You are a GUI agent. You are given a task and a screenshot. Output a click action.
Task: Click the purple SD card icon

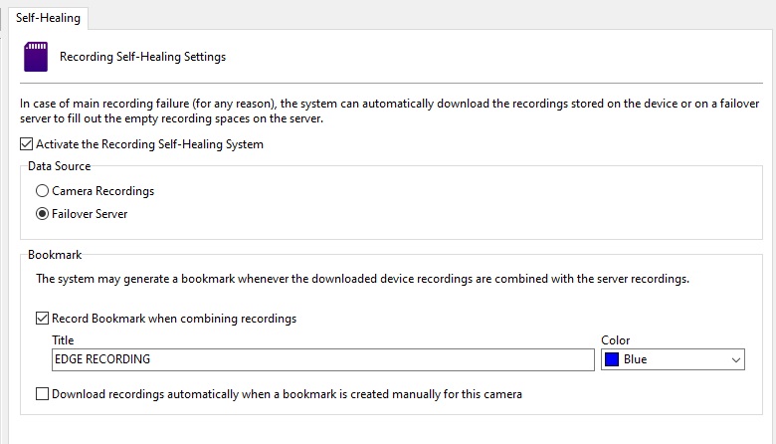(x=36, y=57)
